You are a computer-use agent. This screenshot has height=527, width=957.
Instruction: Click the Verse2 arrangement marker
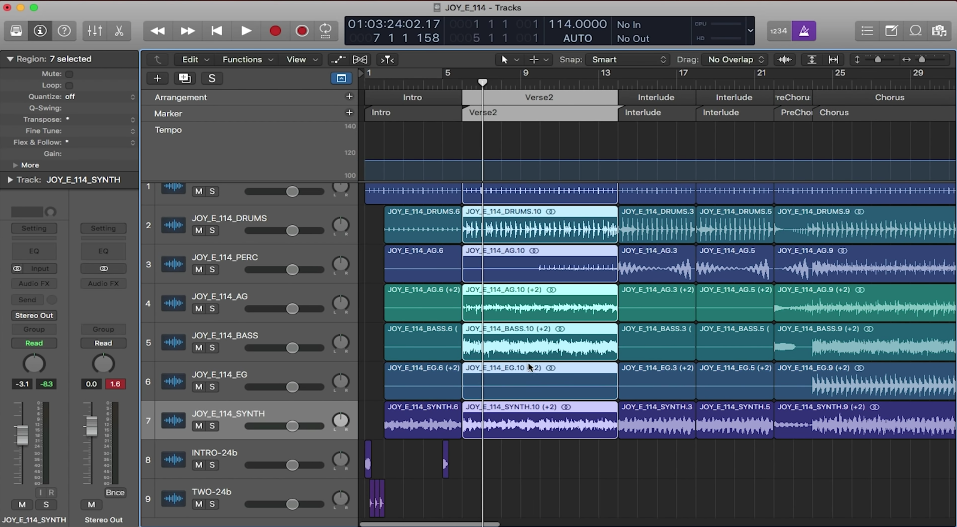click(539, 97)
